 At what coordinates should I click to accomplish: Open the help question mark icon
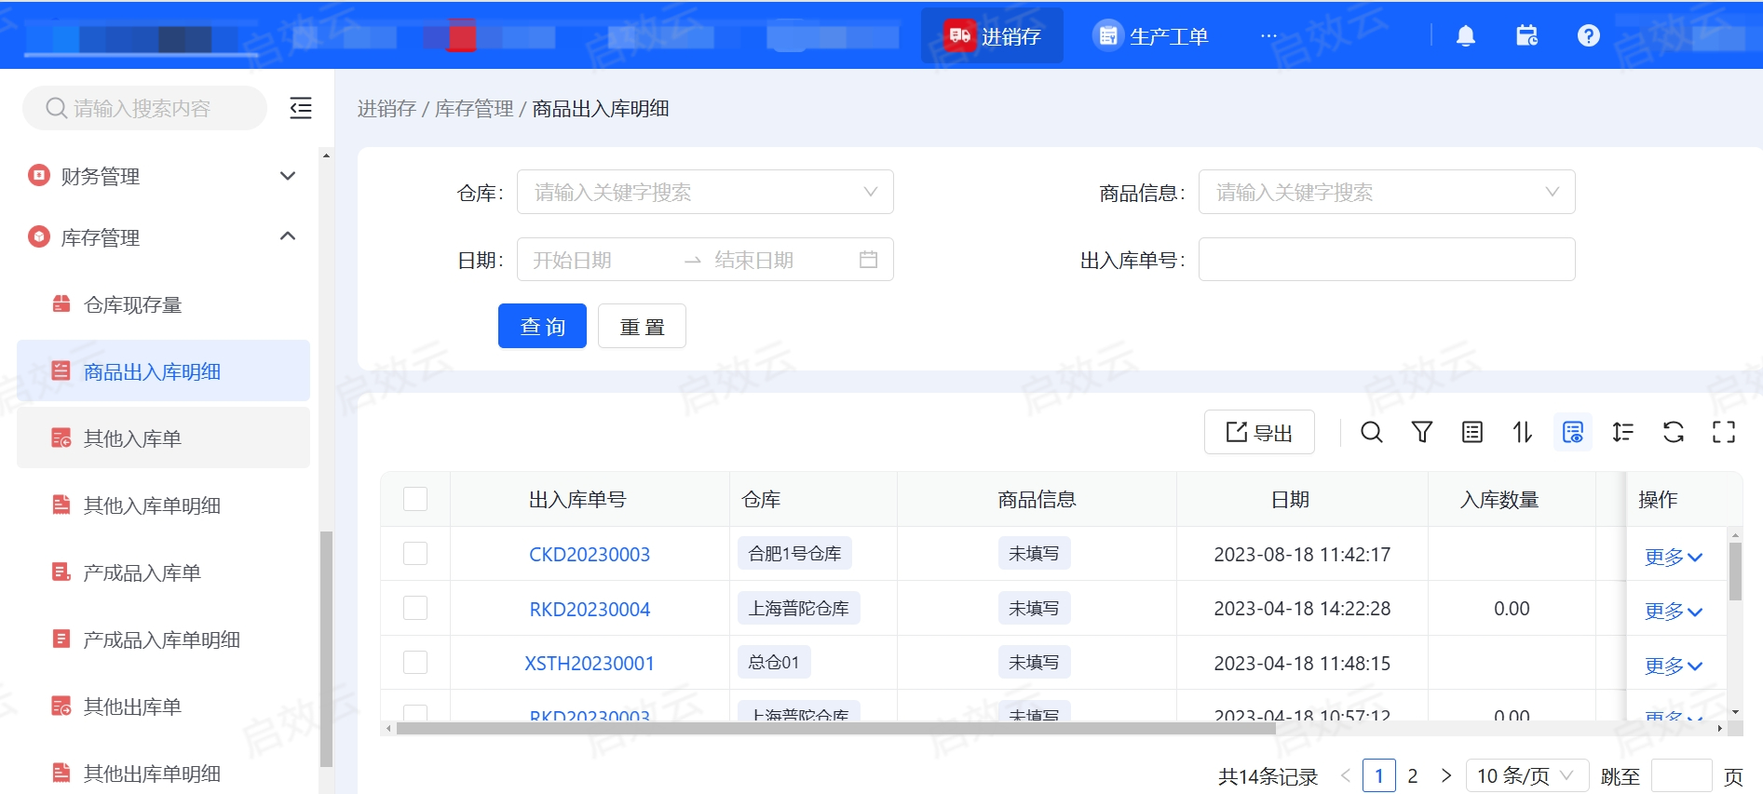tap(1588, 36)
